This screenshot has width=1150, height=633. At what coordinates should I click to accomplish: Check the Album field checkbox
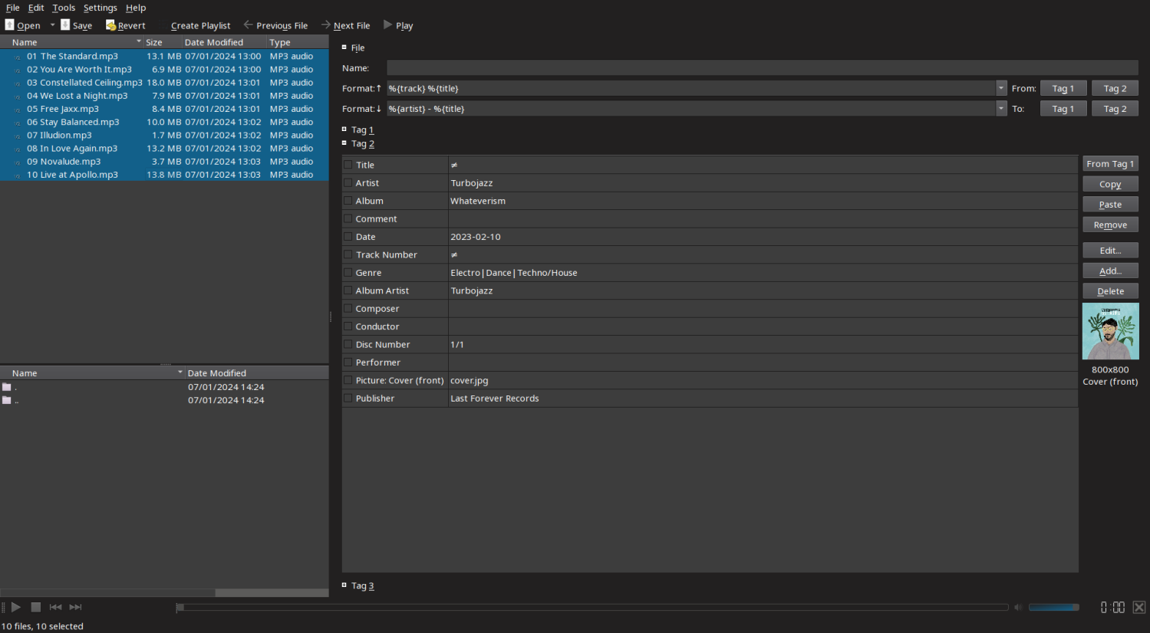click(x=348, y=201)
